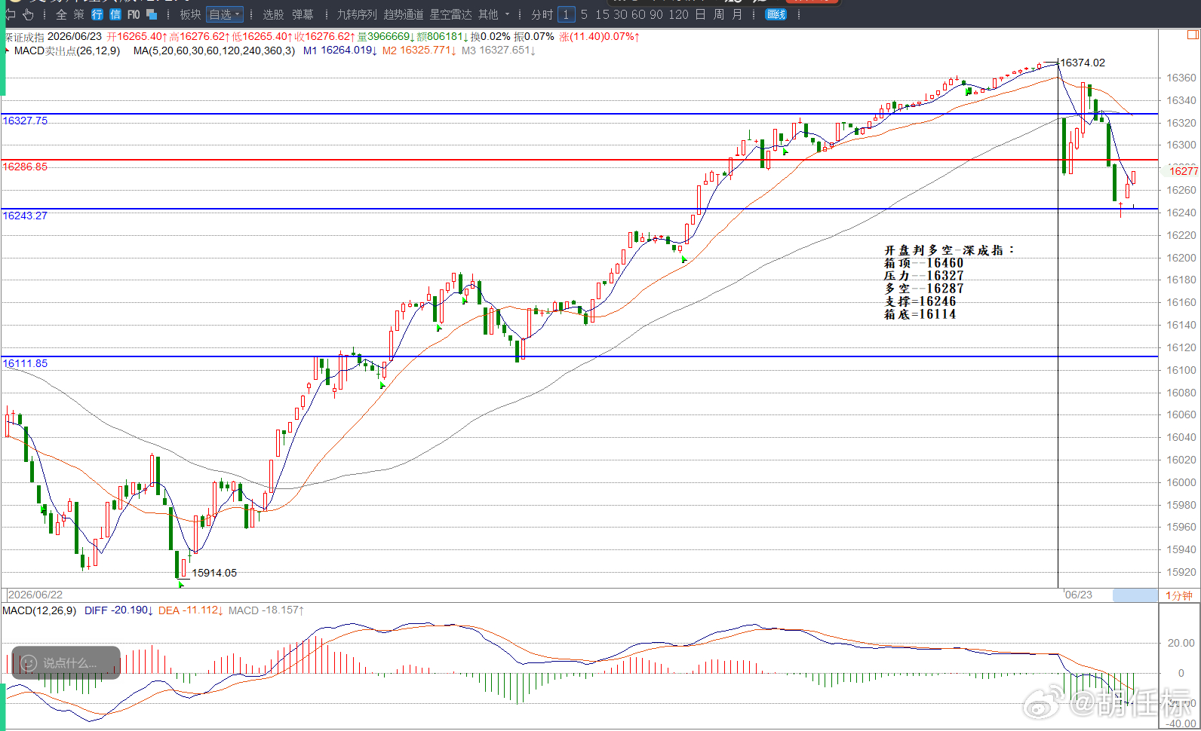Apply the 趋势通道 indicator
This screenshot has height=731, width=1201.
pos(404,14)
